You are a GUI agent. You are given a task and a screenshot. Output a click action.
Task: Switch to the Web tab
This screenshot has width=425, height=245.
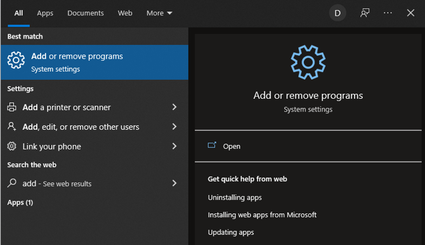125,13
